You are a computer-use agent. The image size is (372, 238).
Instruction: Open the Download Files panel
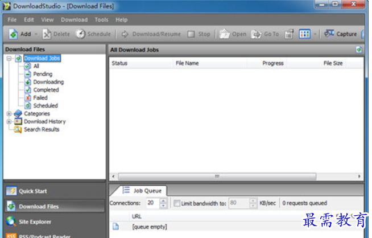(55, 207)
